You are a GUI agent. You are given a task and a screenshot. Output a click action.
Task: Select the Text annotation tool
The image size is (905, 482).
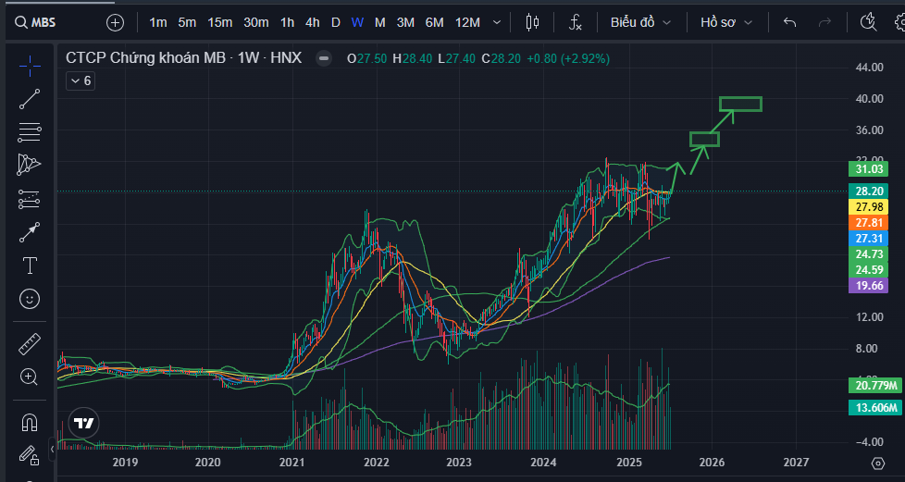pyautogui.click(x=30, y=266)
